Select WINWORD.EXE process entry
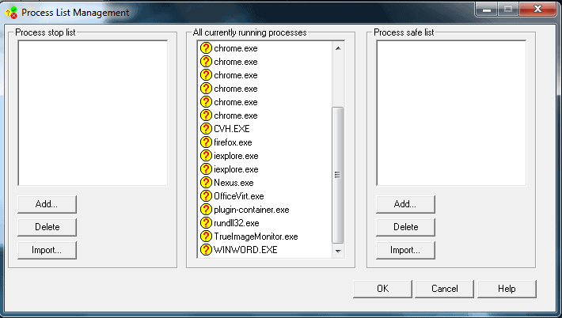 pos(245,250)
